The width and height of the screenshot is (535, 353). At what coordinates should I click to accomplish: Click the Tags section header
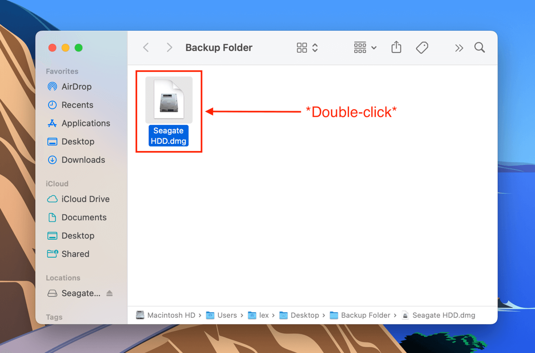[54, 317]
